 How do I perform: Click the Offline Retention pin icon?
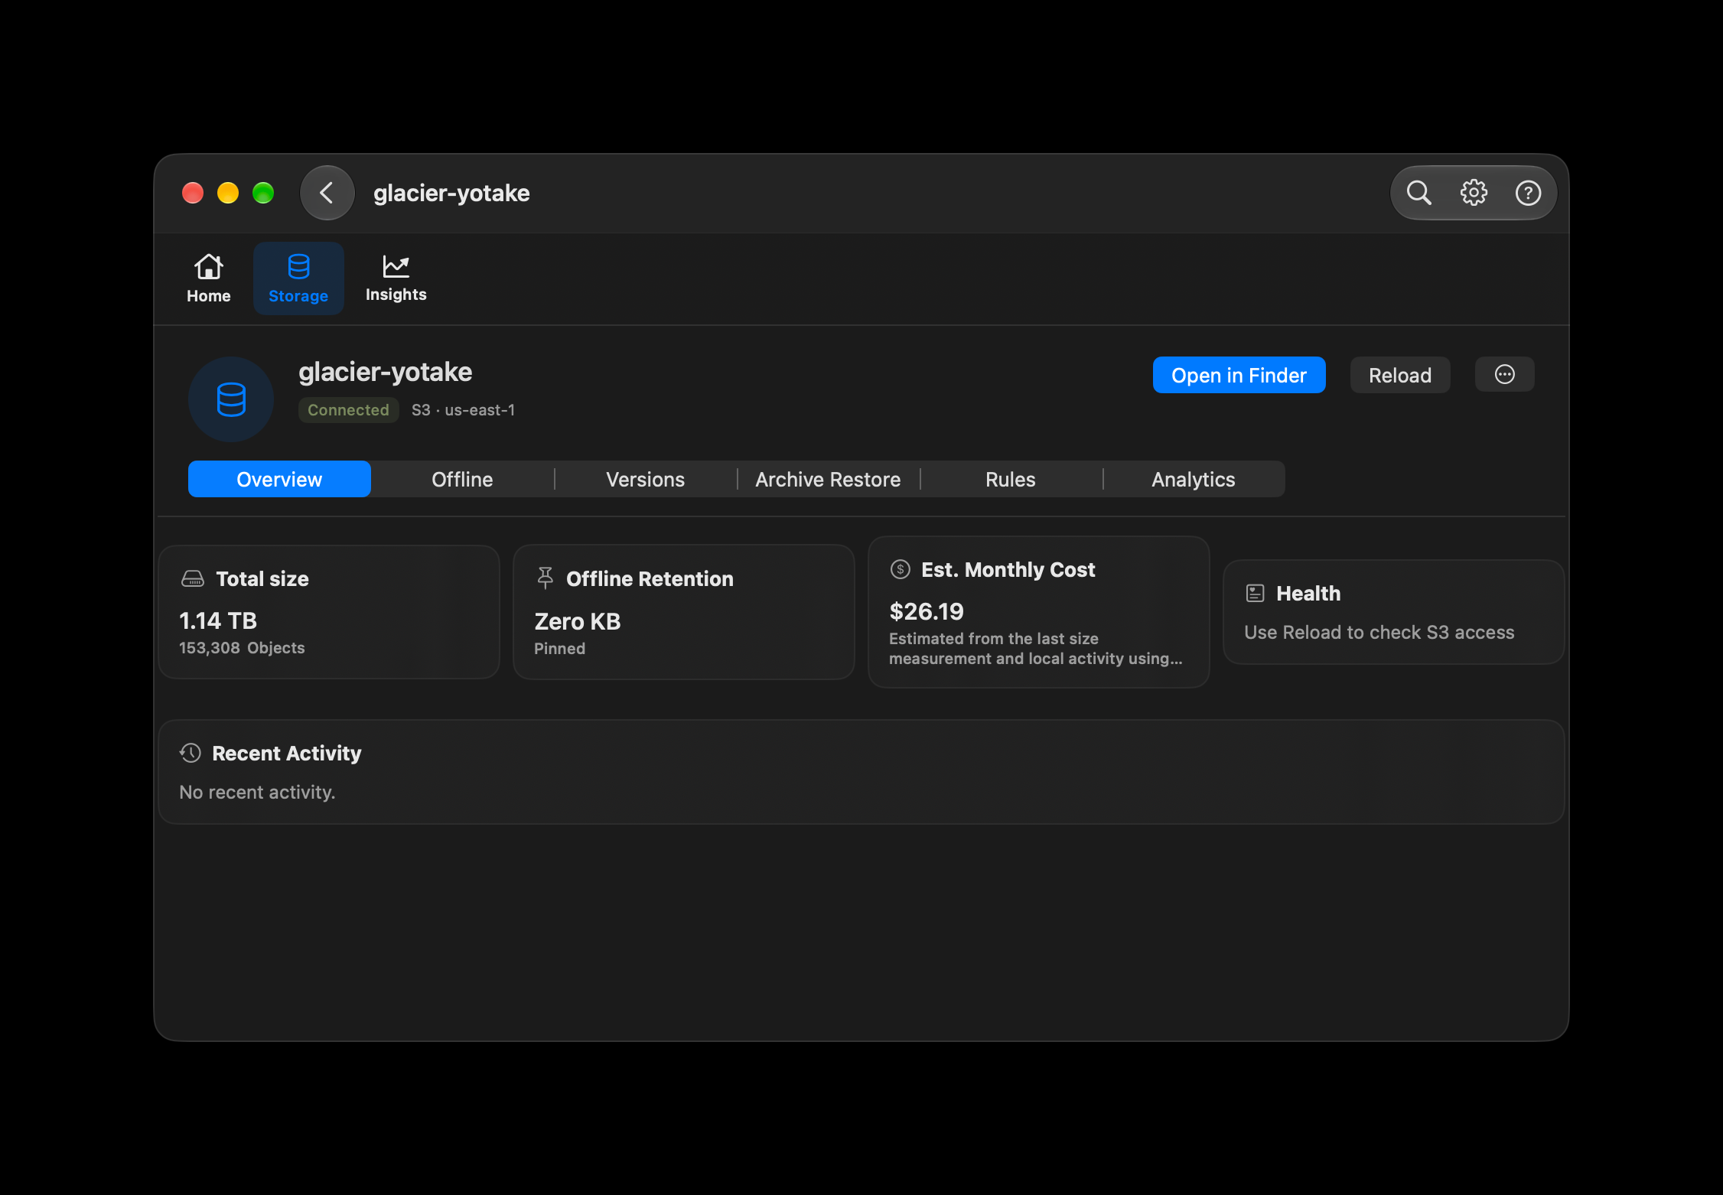[545, 578]
